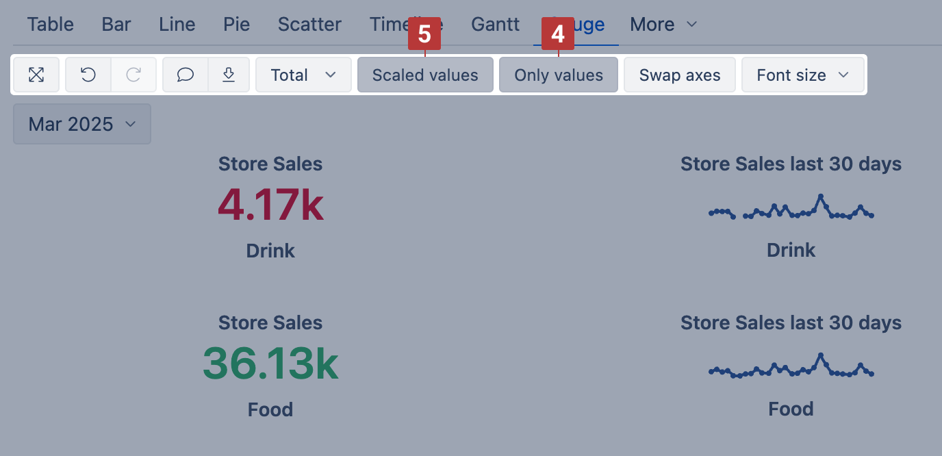942x456 pixels.
Task: Toggle the Scaled values option
Action: pos(425,75)
